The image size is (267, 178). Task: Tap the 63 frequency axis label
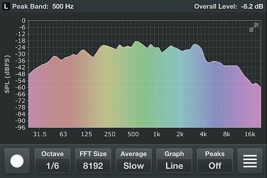coord(63,134)
